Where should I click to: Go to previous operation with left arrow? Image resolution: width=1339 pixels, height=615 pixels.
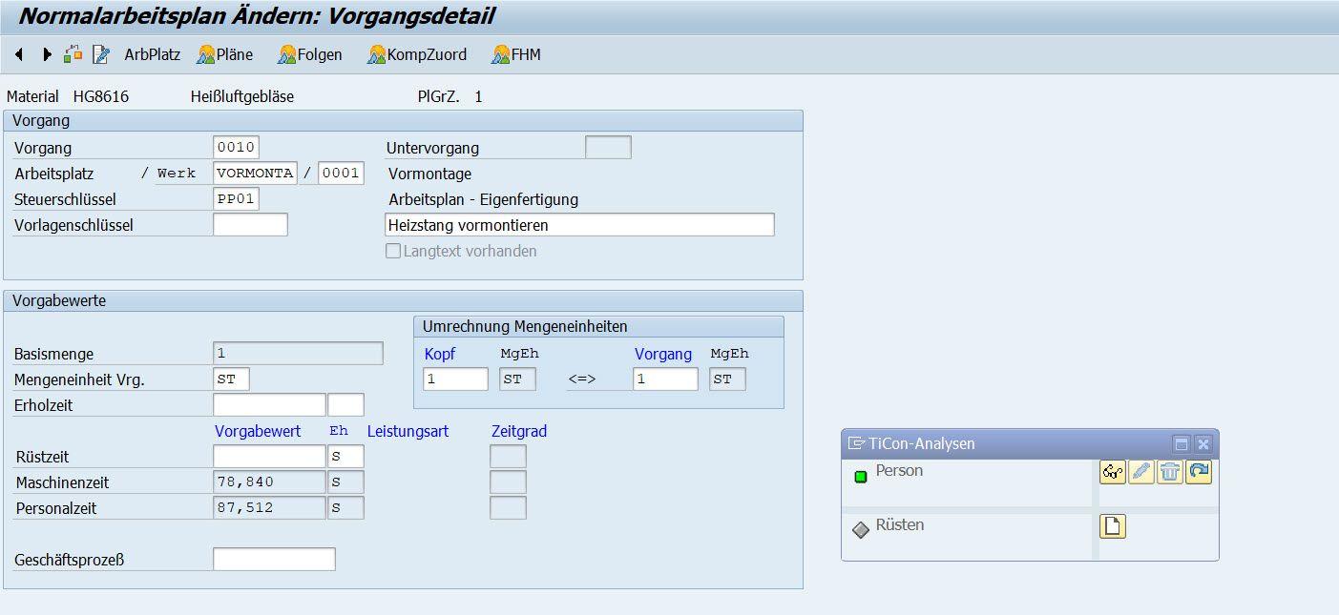[18, 55]
